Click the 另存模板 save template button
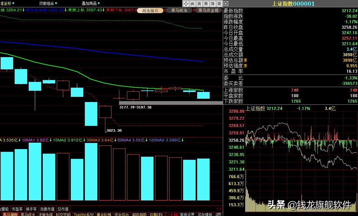 (205, 214)
